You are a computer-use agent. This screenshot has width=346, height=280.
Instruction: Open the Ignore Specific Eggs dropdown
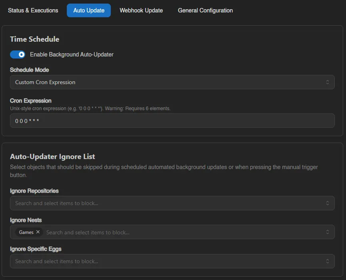(172, 261)
